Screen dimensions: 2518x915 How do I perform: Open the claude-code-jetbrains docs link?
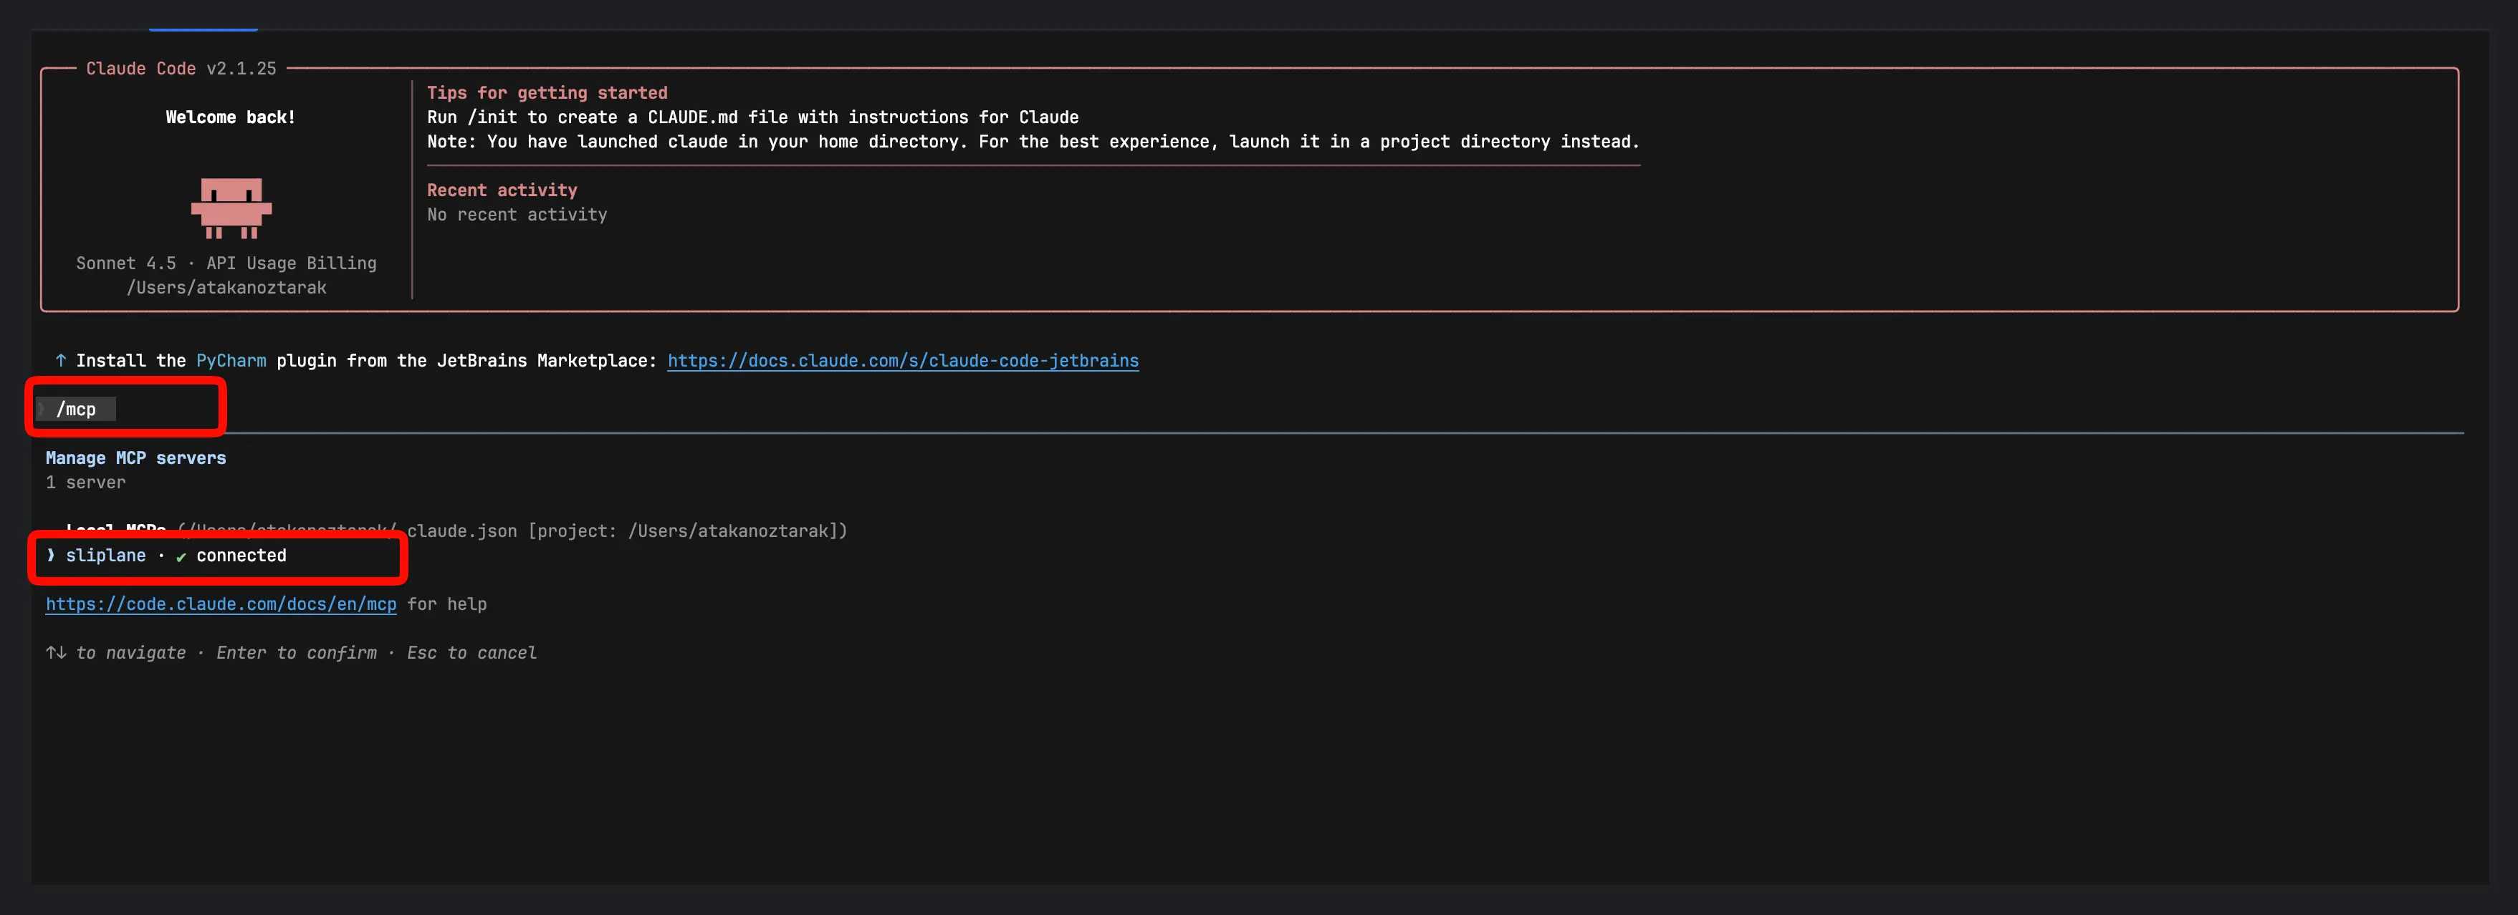(902, 360)
